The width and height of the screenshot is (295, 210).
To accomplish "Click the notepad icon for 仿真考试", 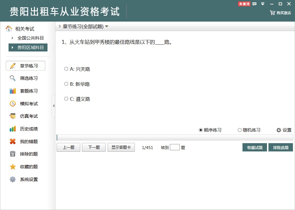I will point(13,116).
